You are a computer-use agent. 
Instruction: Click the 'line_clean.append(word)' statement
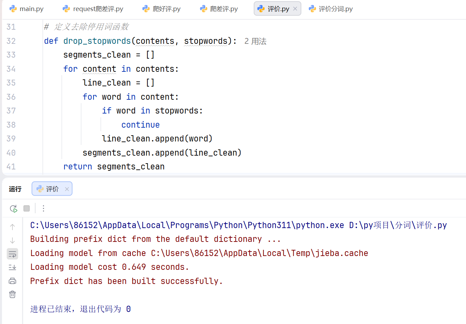[157, 139]
